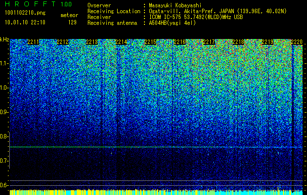The height and width of the screenshot is (195, 307).
Task: Click the 0.6 frequency axis label
Action: pos(4,185)
